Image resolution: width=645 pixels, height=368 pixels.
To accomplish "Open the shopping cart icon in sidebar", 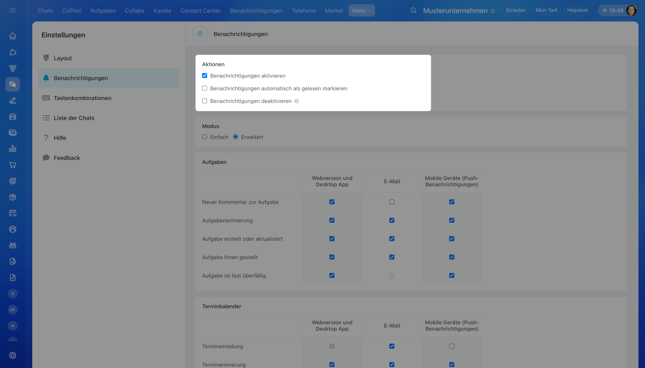I will (x=13, y=165).
